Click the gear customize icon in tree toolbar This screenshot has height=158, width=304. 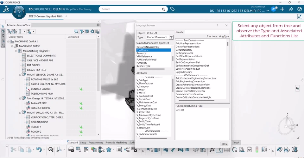(x=92, y=31)
